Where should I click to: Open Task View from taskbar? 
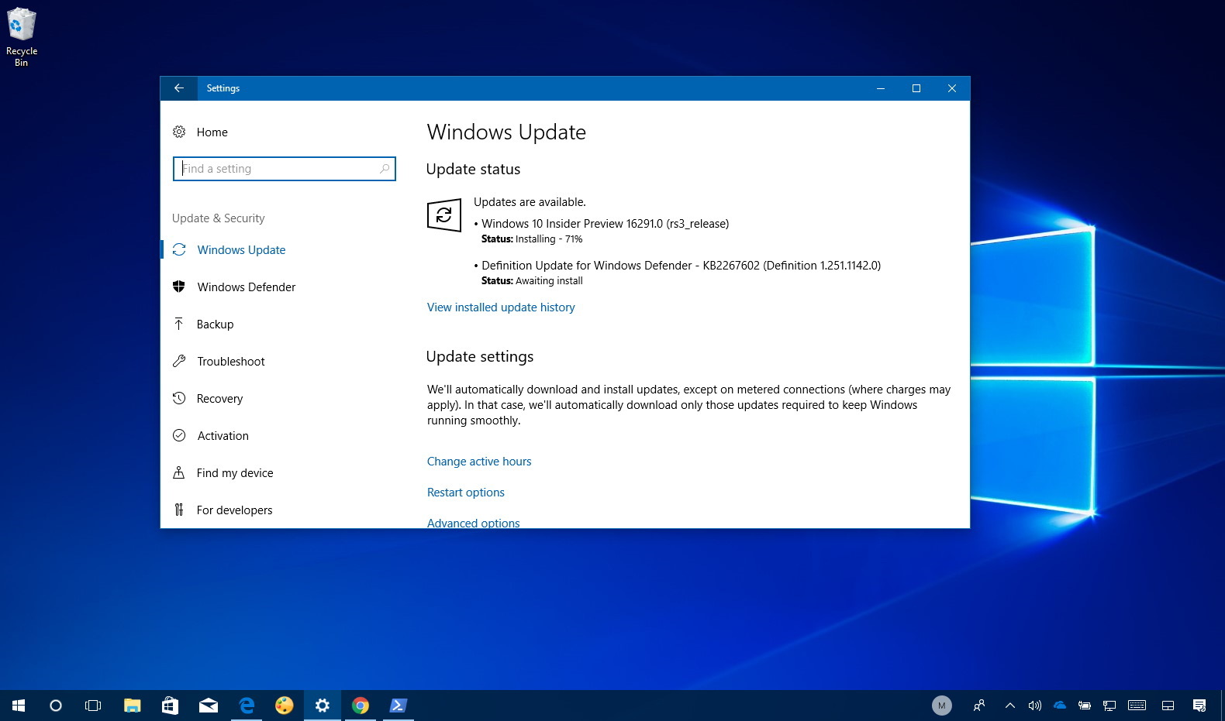(93, 706)
